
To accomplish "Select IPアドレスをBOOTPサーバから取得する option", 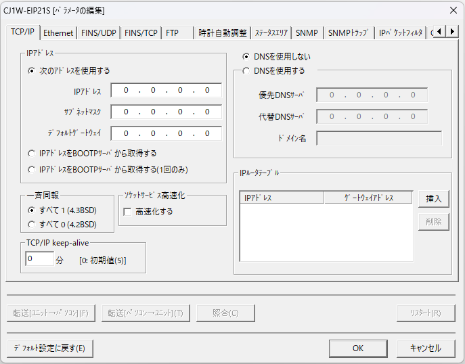I will 92,154.
